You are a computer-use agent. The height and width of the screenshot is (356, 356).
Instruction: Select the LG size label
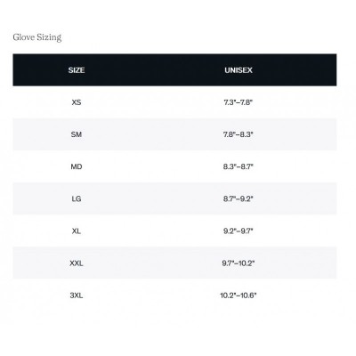[77, 198]
